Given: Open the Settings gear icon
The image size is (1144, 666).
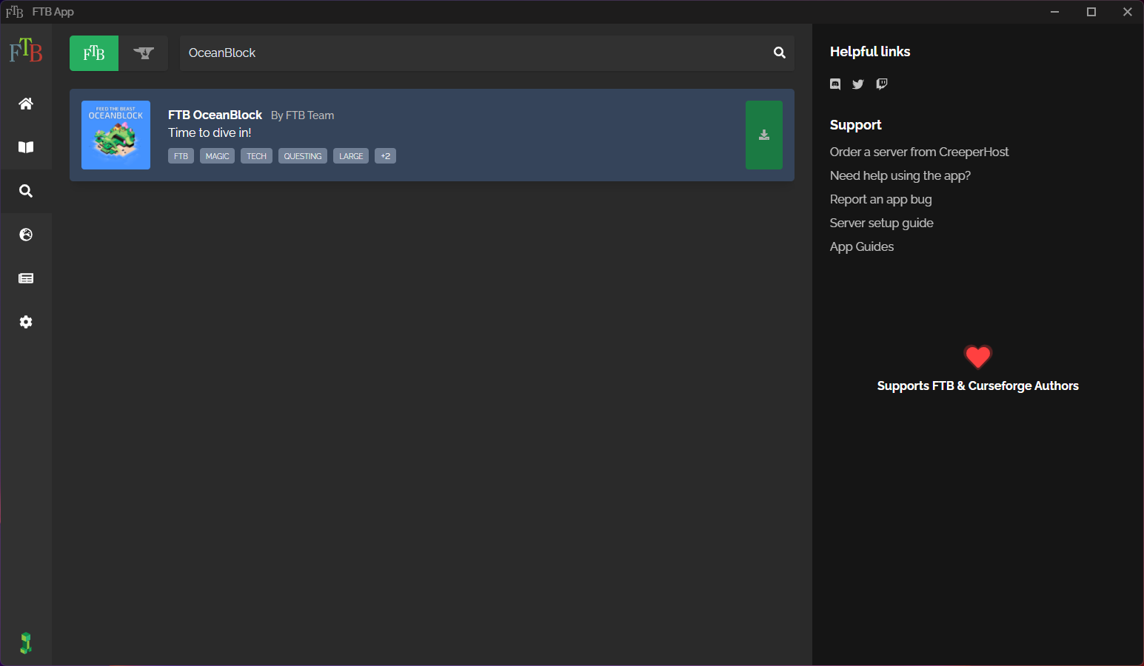Looking at the screenshot, I should click(x=26, y=322).
